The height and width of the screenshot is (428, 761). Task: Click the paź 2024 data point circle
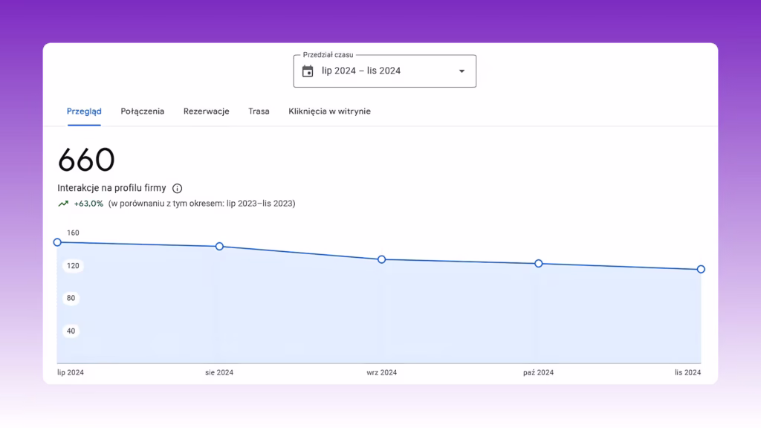tap(538, 264)
